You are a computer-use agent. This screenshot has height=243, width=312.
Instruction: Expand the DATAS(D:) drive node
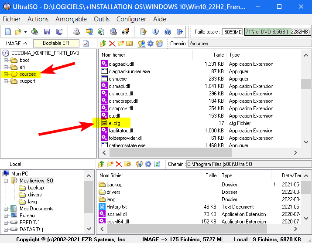(x=6, y=229)
